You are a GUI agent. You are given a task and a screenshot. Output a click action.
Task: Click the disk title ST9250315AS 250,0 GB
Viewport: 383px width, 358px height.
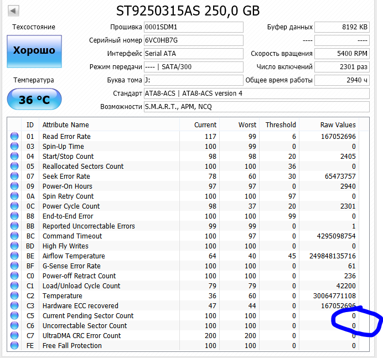[188, 11]
